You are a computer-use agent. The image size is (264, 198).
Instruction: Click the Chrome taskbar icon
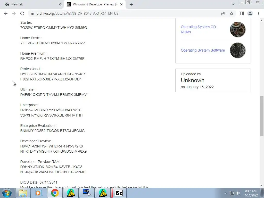[55, 193]
